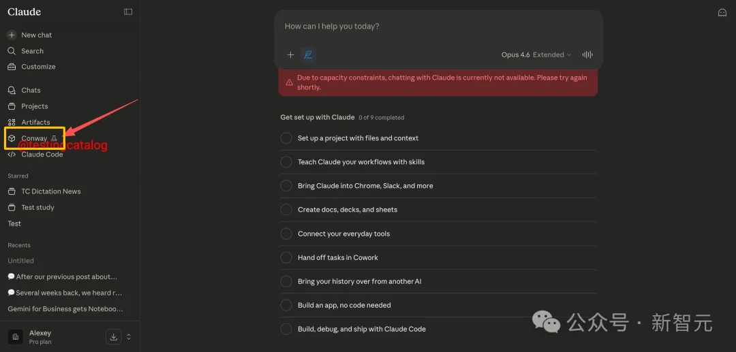Open the Opus 4.6 Extended model dropdown
Screen dimensions: 736x352
(x=536, y=54)
